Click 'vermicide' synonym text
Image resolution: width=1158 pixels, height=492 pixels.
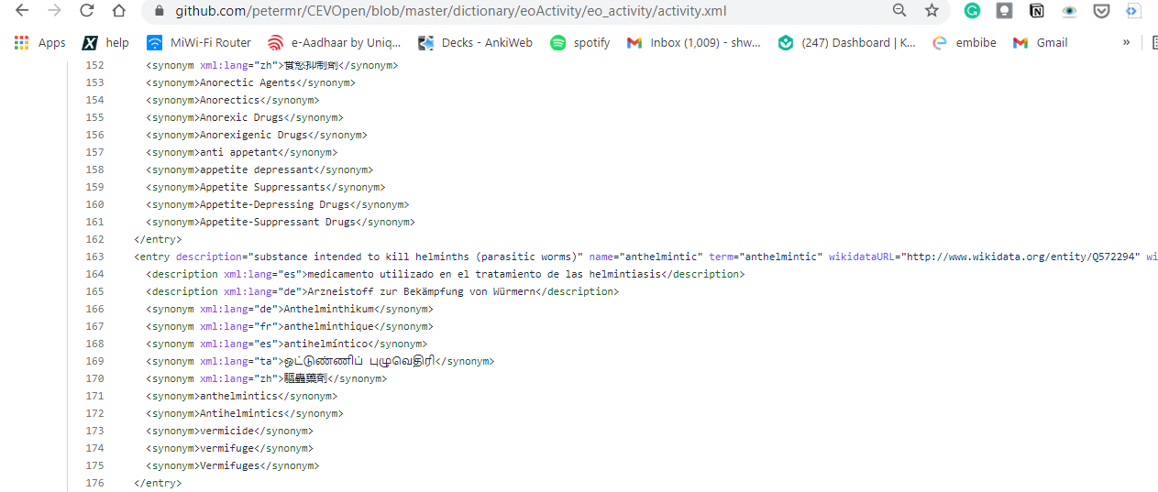pos(226,432)
